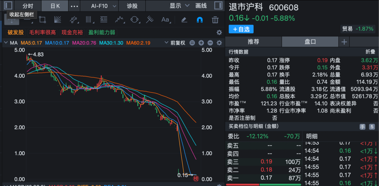
Task: Collapse the MA indicator chevron
Action: (6, 43)
